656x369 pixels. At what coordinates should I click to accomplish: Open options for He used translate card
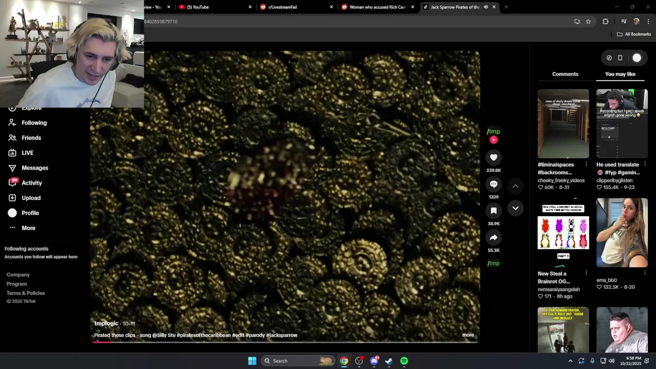645,164
